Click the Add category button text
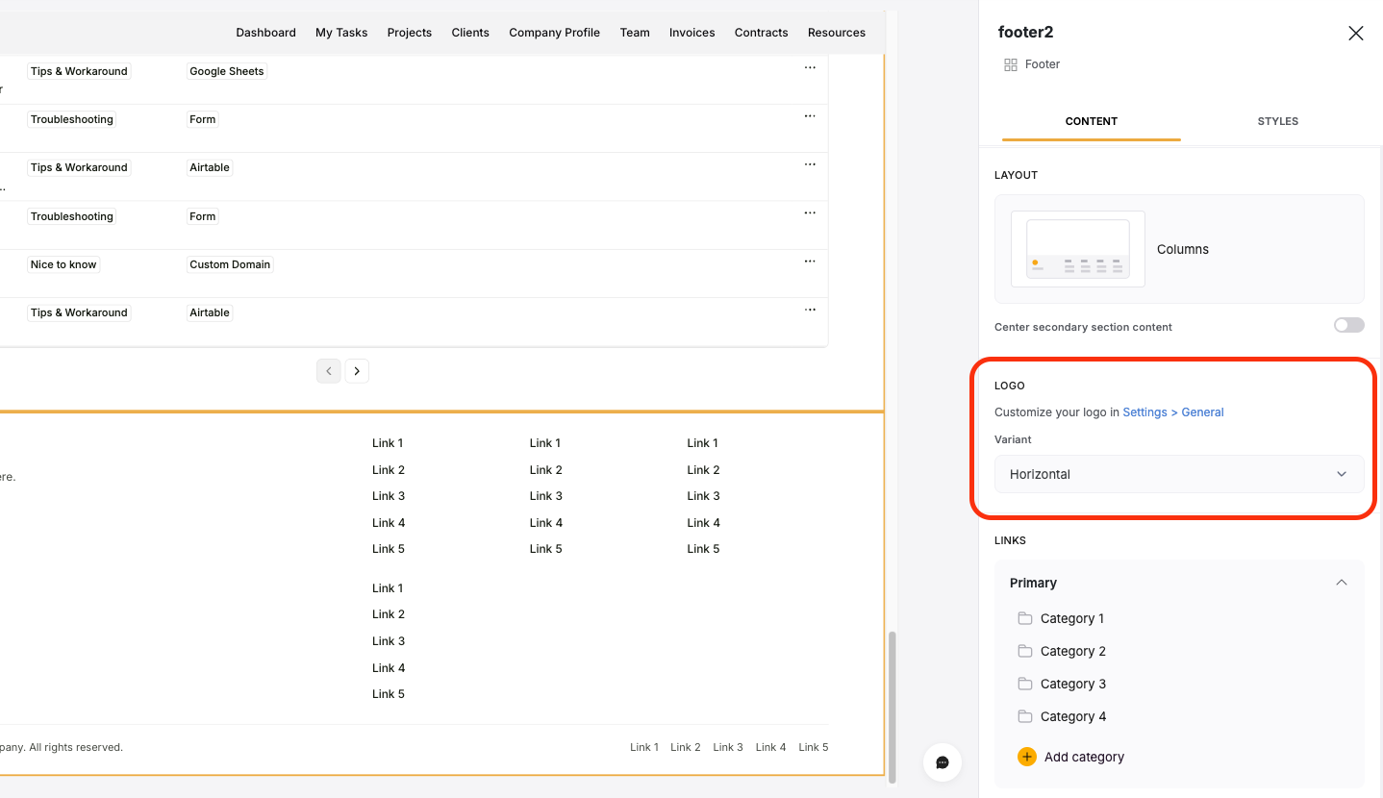1383x798 pixels. [1084, 757]
